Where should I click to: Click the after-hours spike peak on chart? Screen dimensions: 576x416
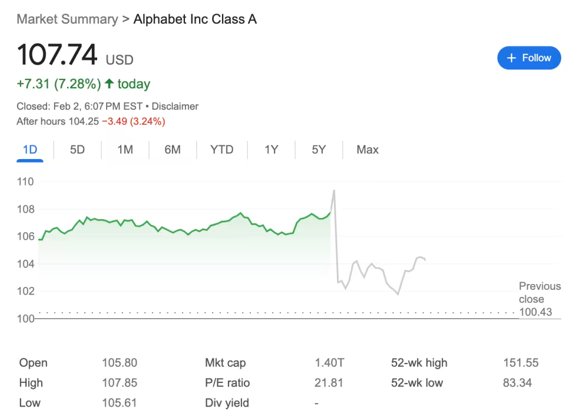[x=334, y=191]
